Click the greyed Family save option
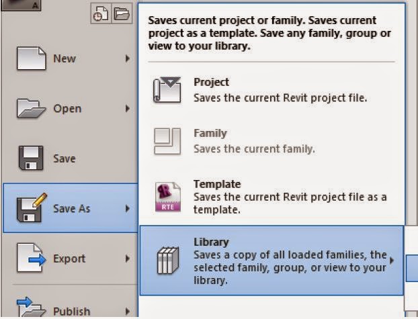 point(271,141)
